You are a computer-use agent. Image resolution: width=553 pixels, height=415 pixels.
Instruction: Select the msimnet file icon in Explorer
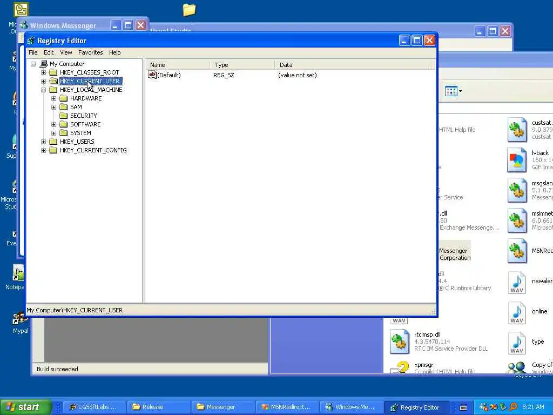(517, 221)
